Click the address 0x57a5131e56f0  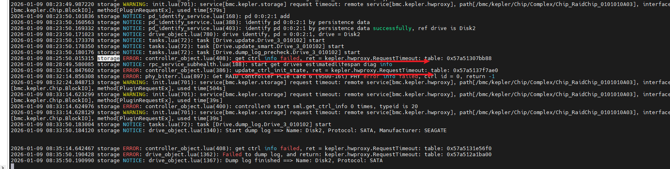(x=469, y=149)
